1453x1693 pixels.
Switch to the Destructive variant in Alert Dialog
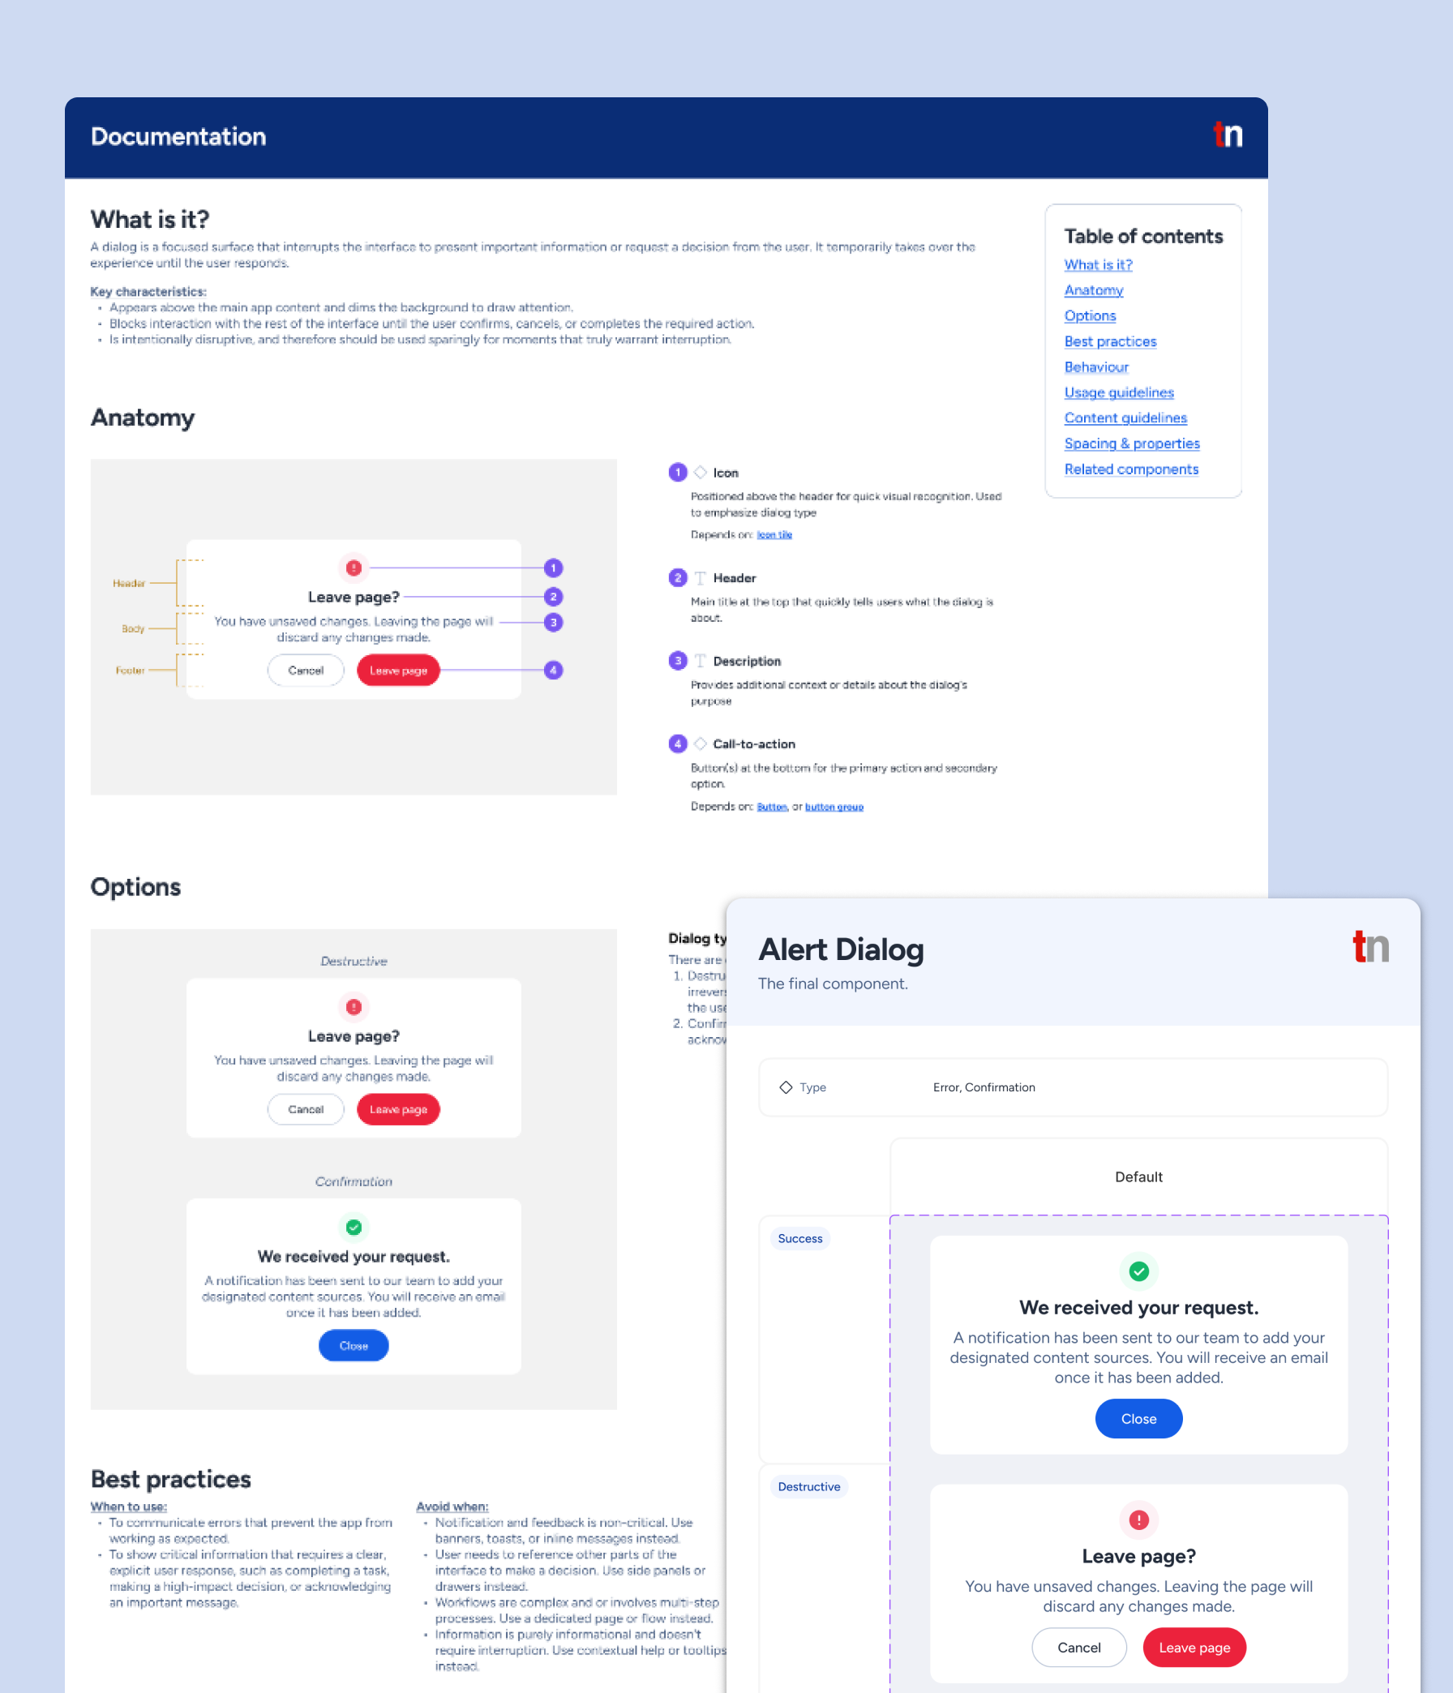click(808, 1486)
